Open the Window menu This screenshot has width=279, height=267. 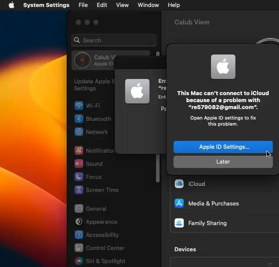click(148, 5)
